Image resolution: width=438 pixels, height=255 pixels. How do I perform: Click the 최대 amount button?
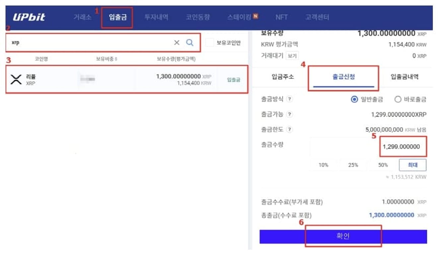[x=412, y=165]
